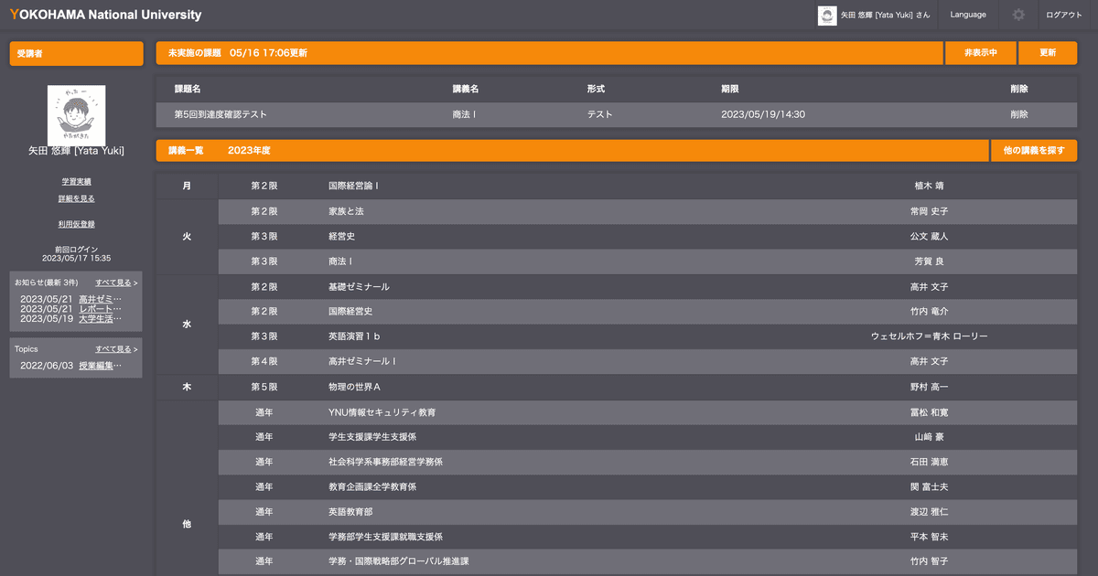Click 他の講義を探す to find other courses
Screen dimensions: 1098x576
pos(1033,150)
